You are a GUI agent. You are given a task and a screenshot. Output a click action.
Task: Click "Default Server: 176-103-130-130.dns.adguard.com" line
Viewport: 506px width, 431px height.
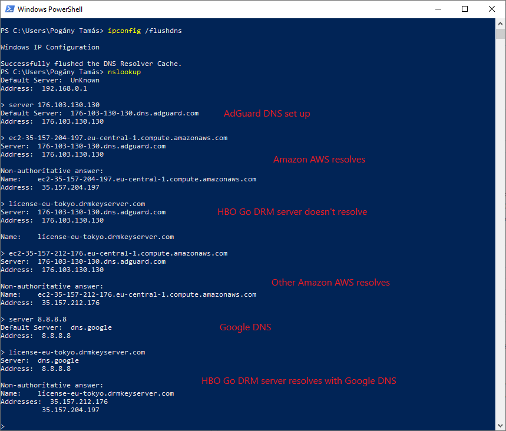pos(100,113)
